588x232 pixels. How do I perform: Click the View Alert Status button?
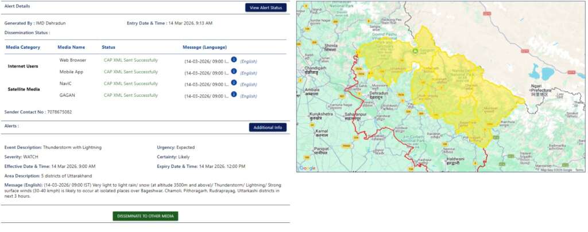pos(265,7)
